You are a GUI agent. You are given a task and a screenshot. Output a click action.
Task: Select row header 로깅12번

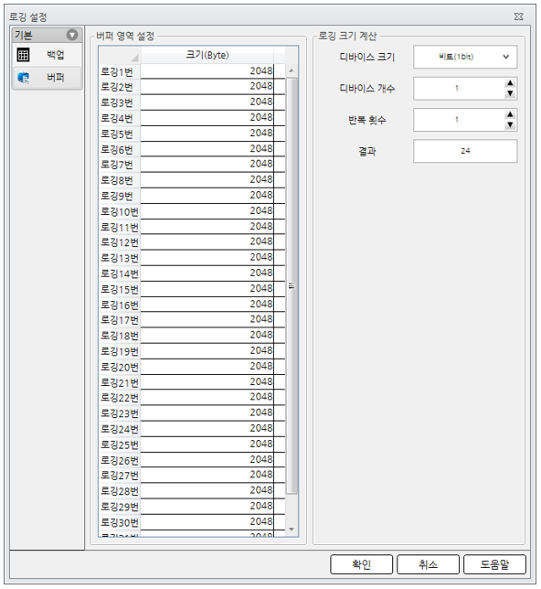pyautogui.click(x=120, y=242)
